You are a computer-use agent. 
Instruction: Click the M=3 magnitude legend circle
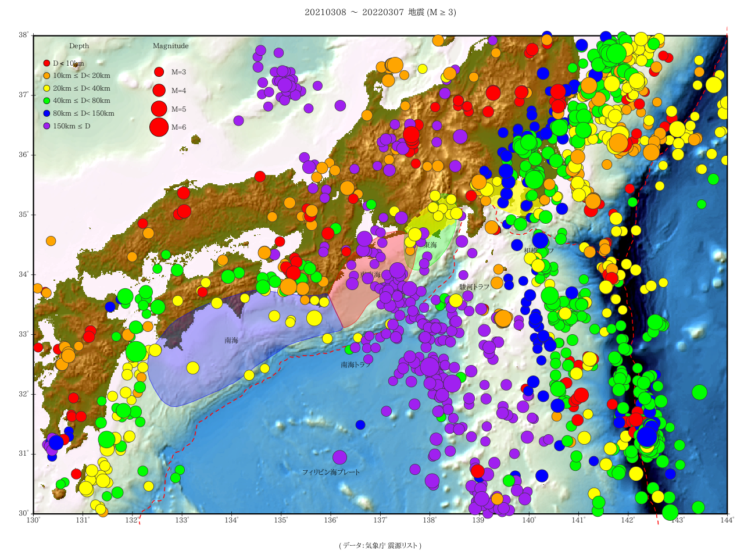[159, 72]
